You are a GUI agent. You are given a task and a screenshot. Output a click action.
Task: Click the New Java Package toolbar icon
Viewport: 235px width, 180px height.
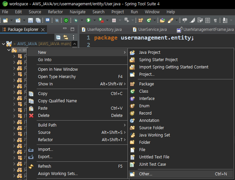141,20
